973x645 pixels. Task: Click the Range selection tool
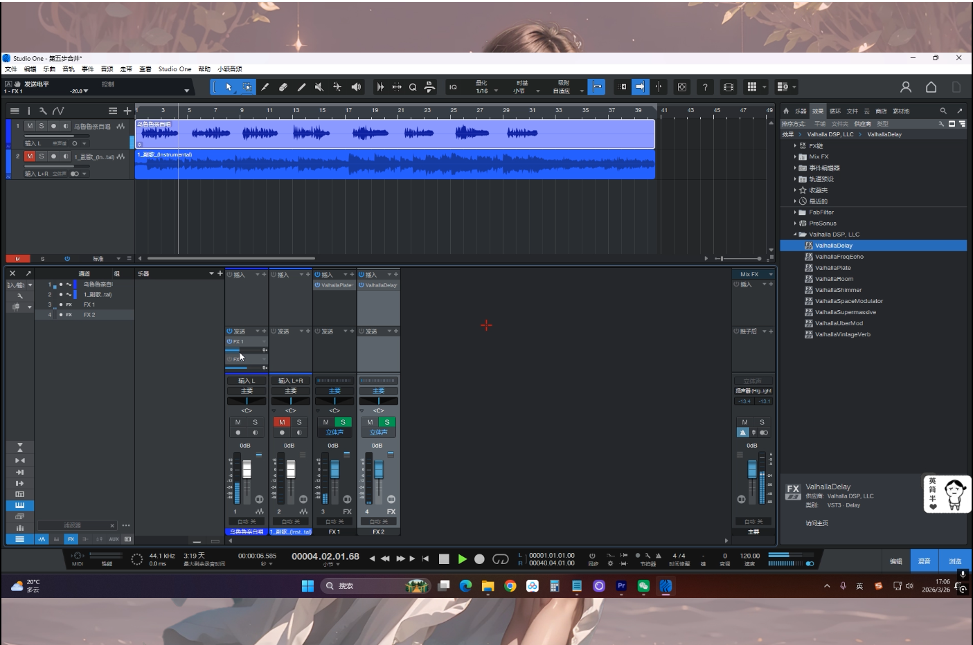pos(247,87)
